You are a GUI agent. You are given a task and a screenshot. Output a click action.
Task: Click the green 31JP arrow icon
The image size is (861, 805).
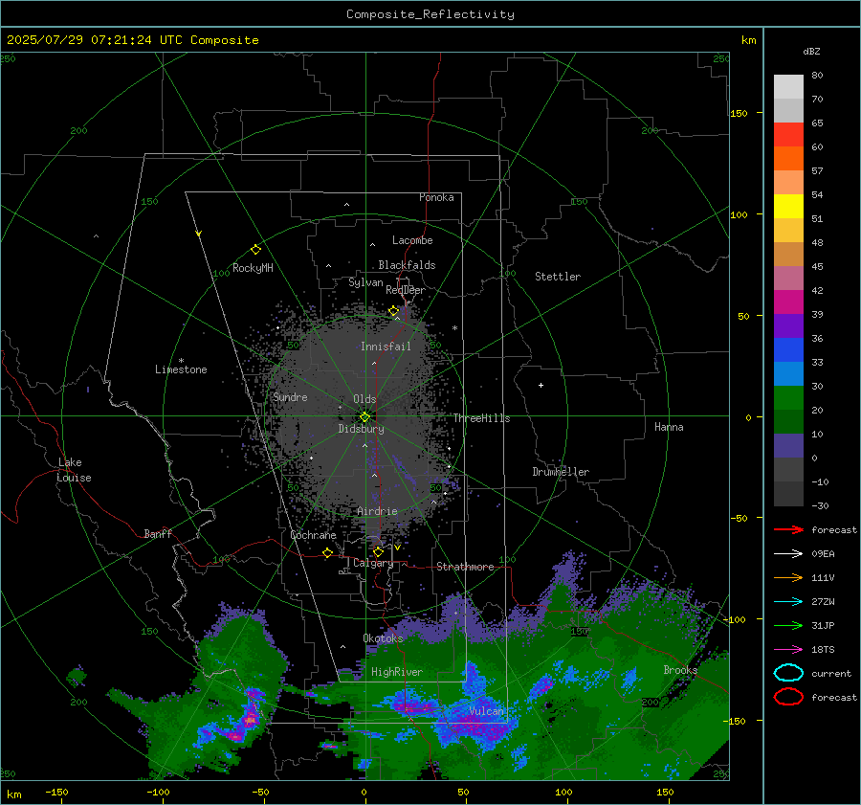[788, 625]
